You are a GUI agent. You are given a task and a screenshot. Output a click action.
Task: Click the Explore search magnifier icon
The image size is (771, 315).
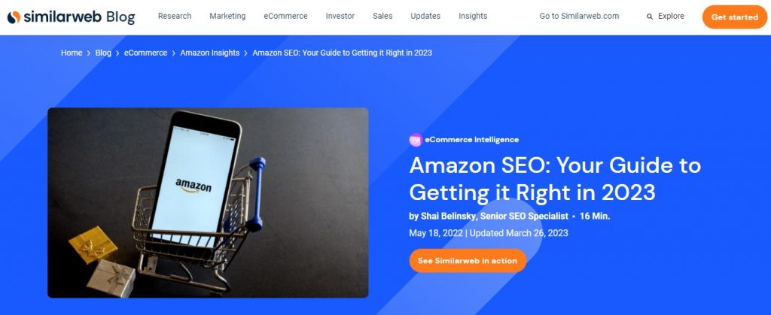650,17
